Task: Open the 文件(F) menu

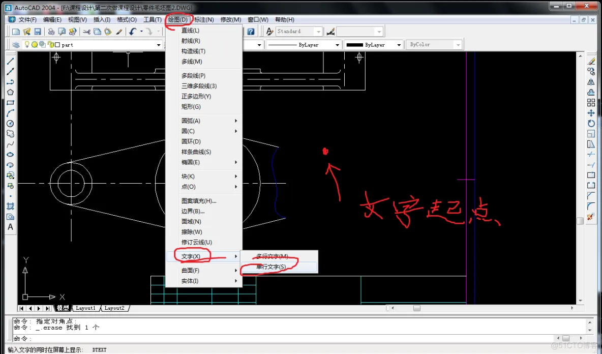Action: [27, 19]
